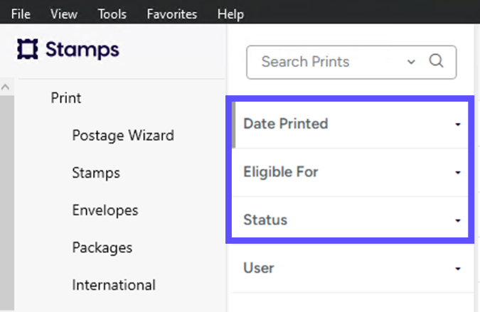The image size is (480, 312).
Task: Open the Search Prints dropdown chevron
Action: coord(411,62)
